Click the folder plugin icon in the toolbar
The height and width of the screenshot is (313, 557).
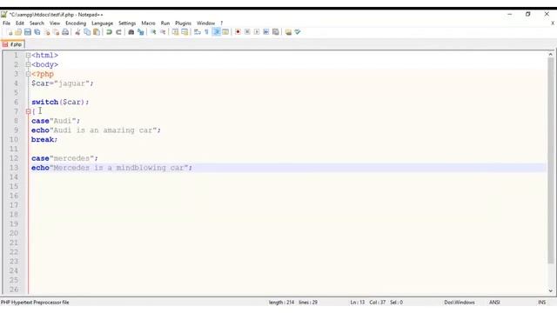288,32
